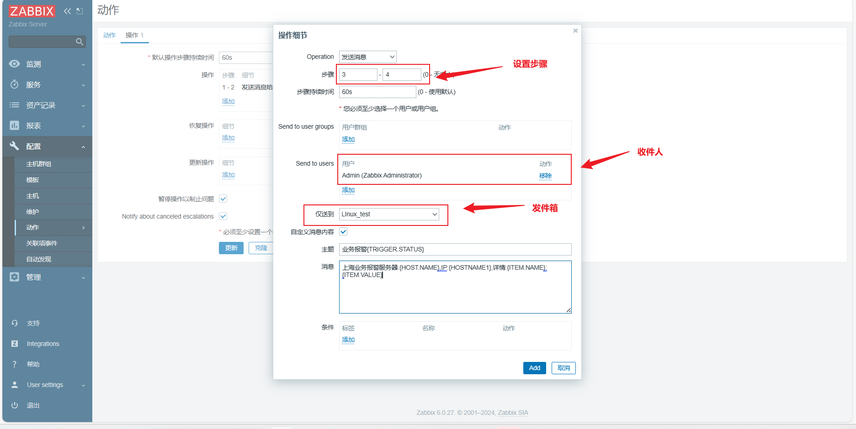Click the Zabbix logo
Screen dimensions: 856x429
32,11
